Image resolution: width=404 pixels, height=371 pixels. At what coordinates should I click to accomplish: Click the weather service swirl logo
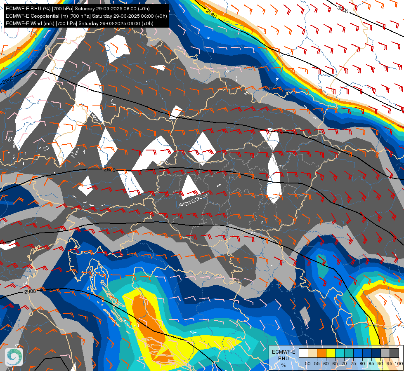(14, 357)
